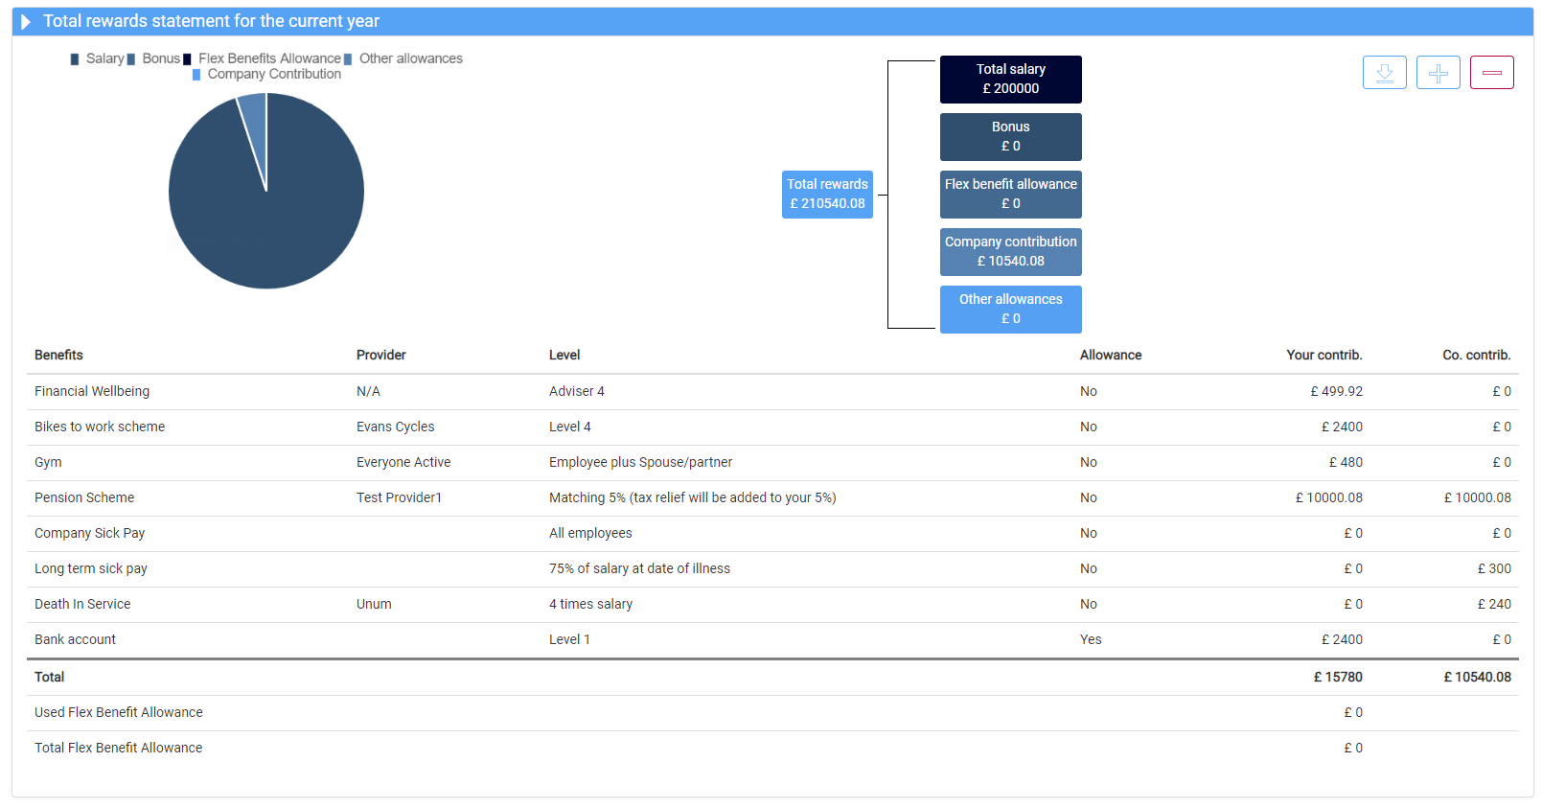Click the red minus icon button
The height and width of the screenshot is (808, 1542).
click(1491, 73)
